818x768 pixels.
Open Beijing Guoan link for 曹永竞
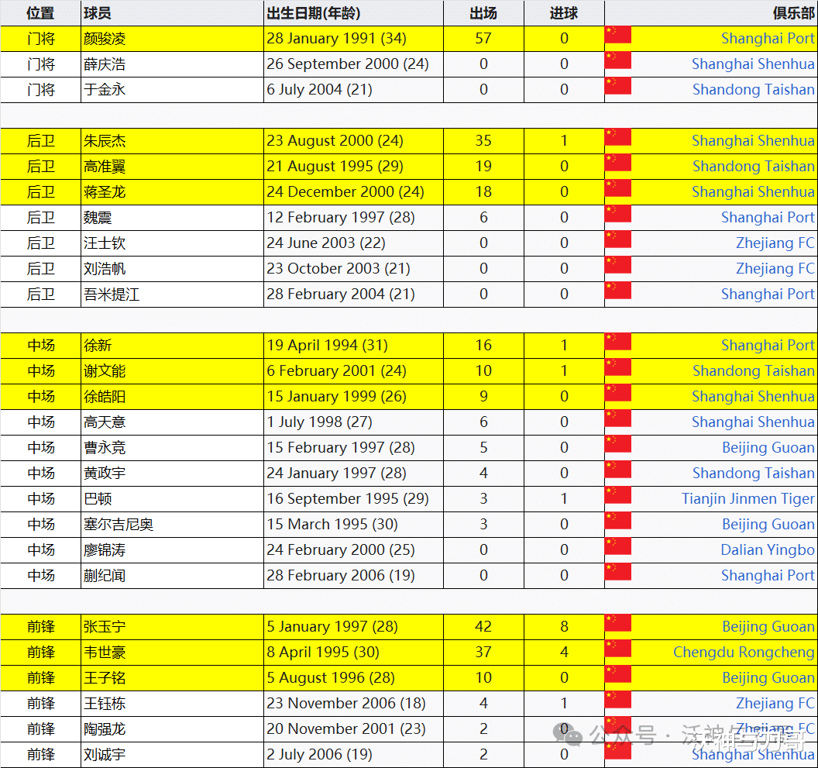pos(768,448)
